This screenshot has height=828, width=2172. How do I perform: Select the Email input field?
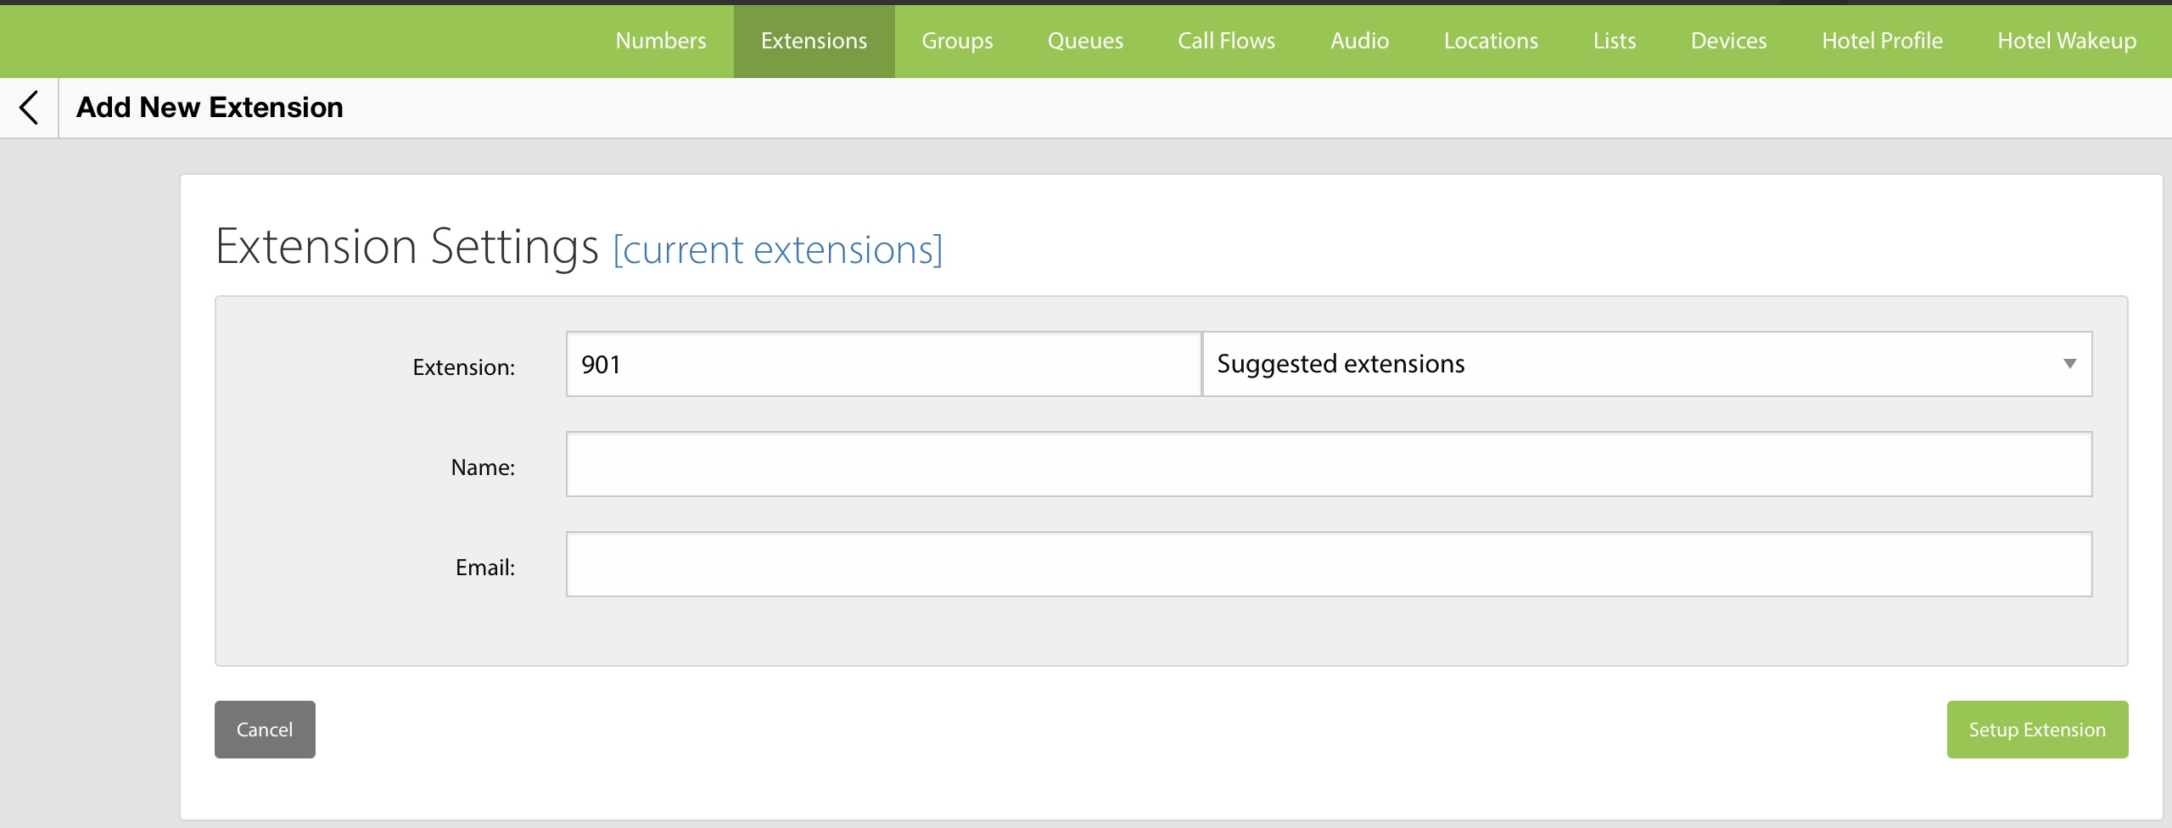(x=1329, y=564)
